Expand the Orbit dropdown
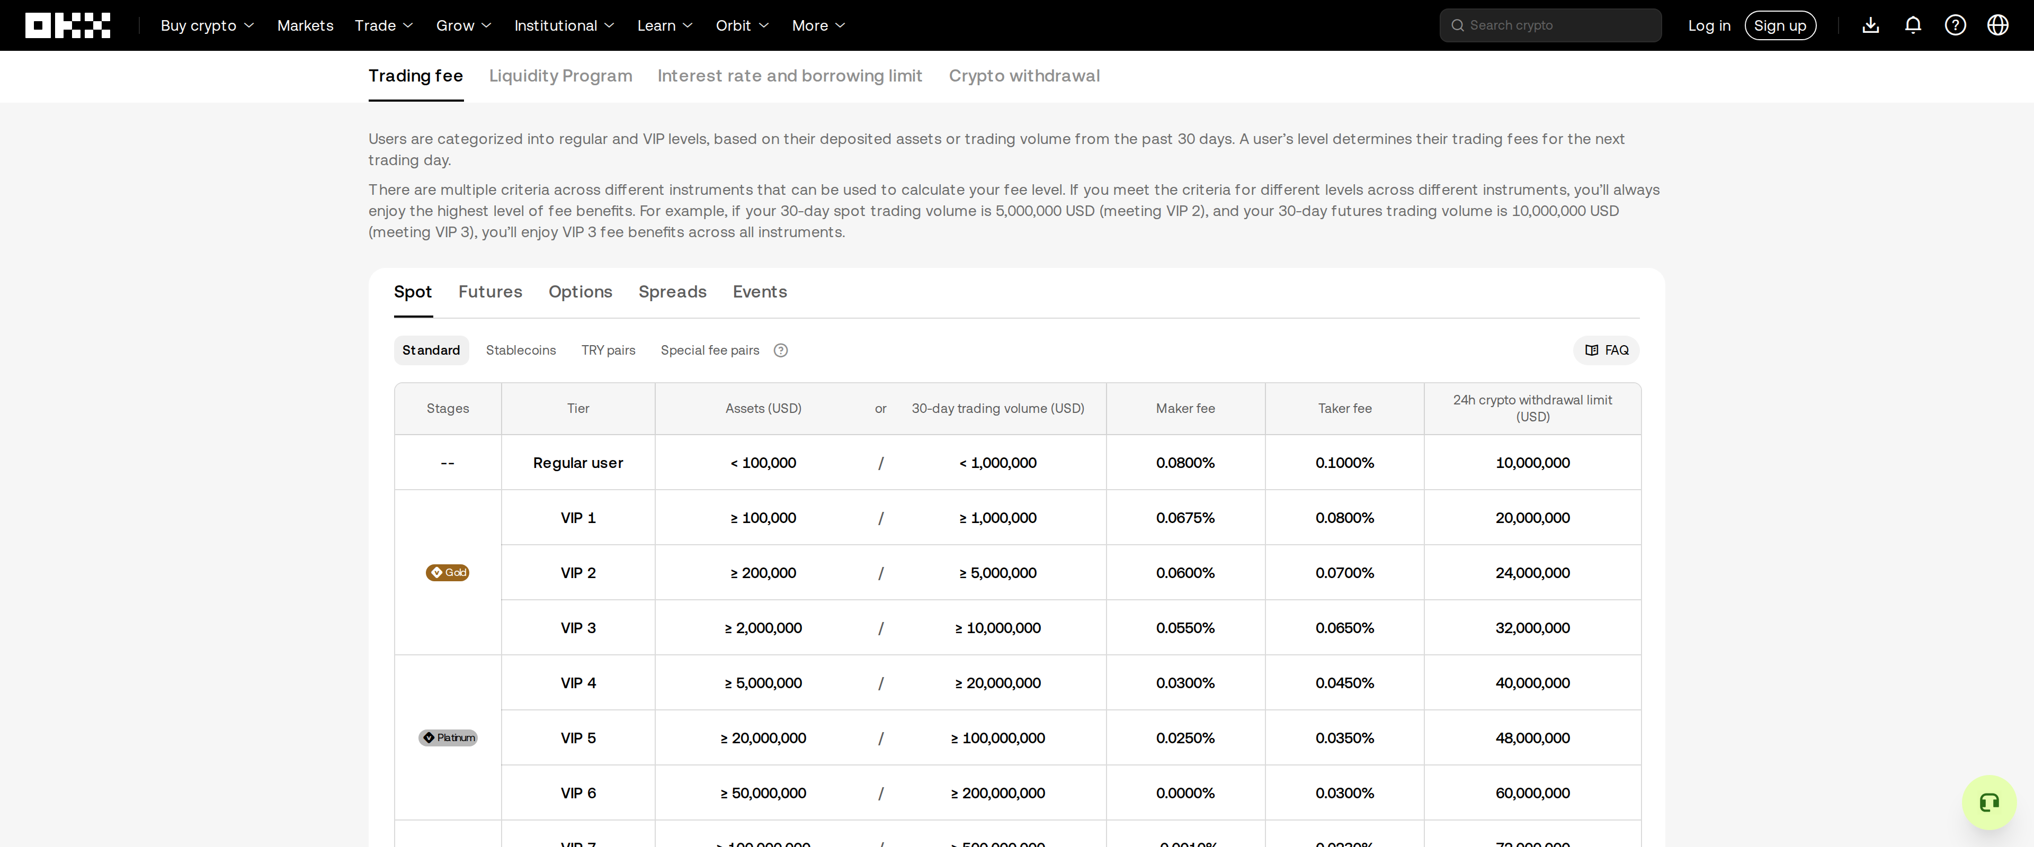 (742, 25)
